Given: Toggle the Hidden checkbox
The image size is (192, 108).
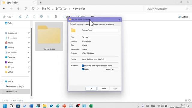Looking at the screenshot, I should click(83, 69).
